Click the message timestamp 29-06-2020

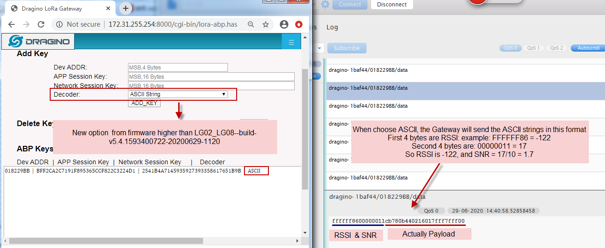[493, 211]
